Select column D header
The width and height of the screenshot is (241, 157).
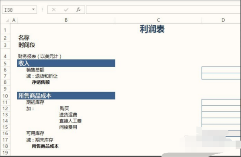[223, 20]
